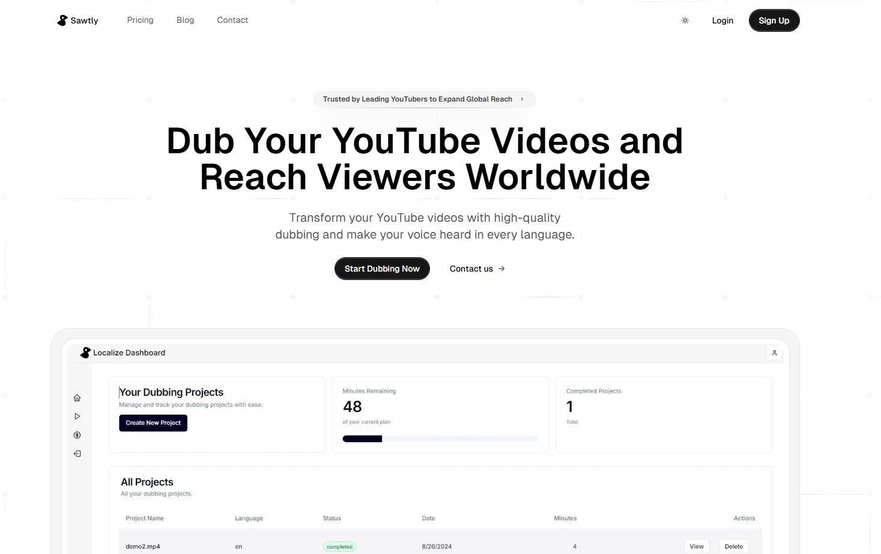Expand the Trusted by Leading YouTubers chevron
The width and height of the screenshot is (881, 554).
point(522,99)
